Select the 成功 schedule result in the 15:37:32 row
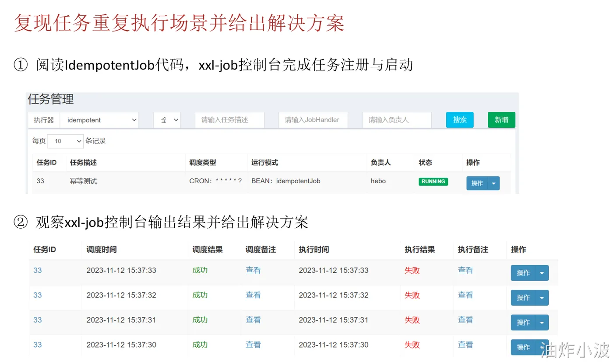The image size is (613, 362). pos(200,295)
